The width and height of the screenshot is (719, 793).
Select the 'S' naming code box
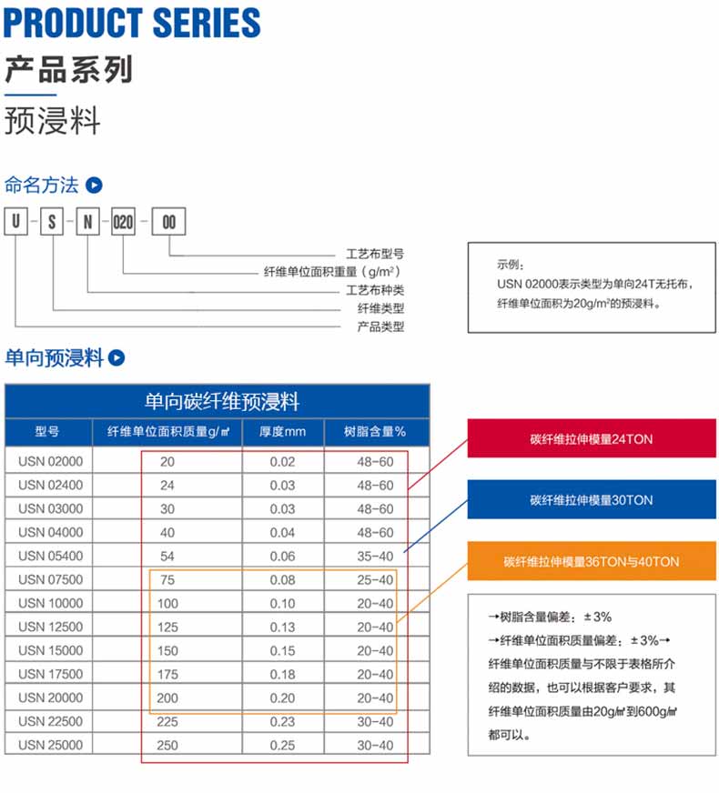[52, 222]
